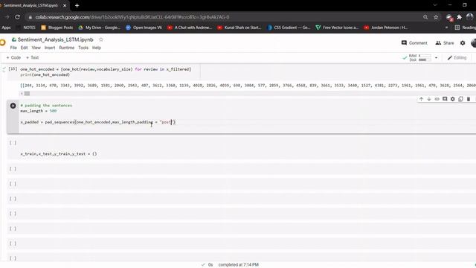
Task: Open the Runtime menu
Action: pyautogui.click(x=66, y=48)
